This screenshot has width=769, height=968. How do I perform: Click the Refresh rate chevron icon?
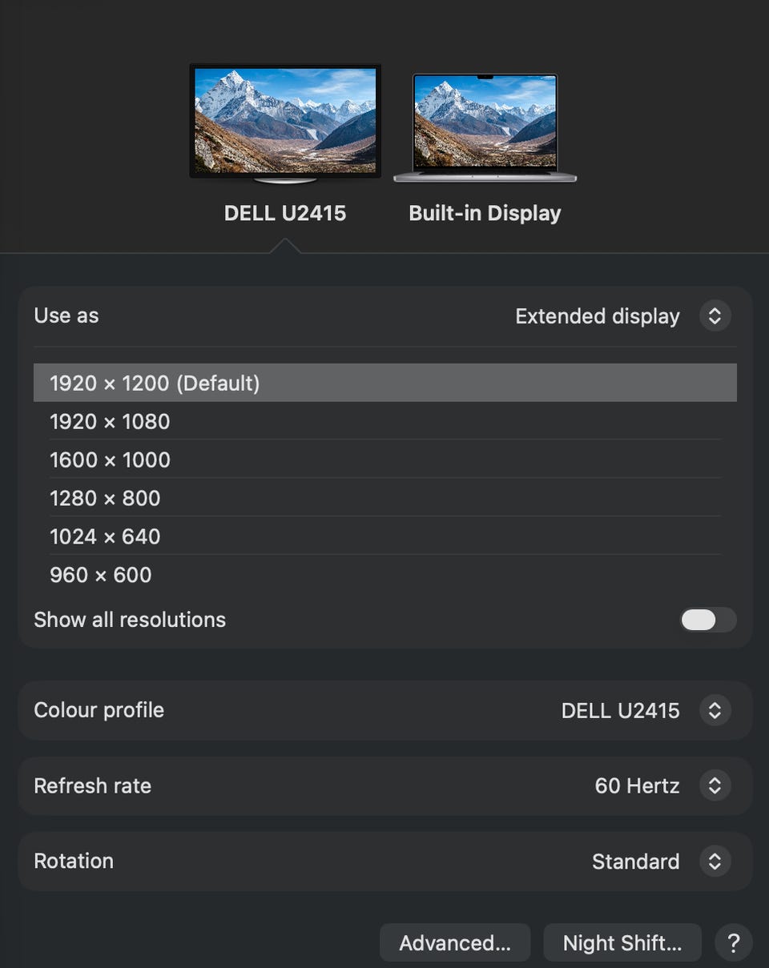[715, 786]
